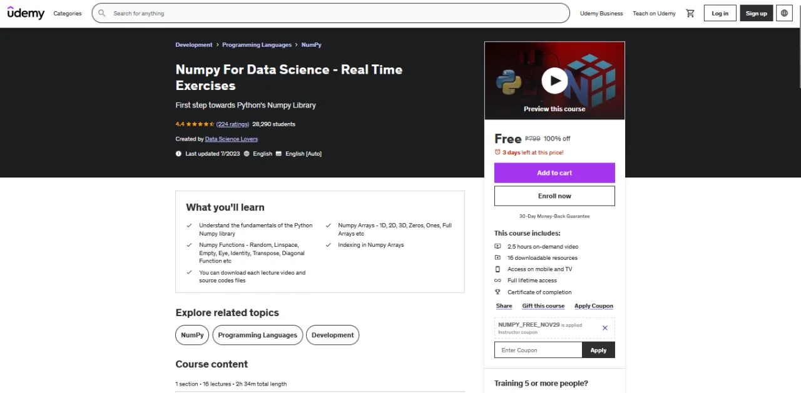Play the course preview video

[x=554, y=80]
